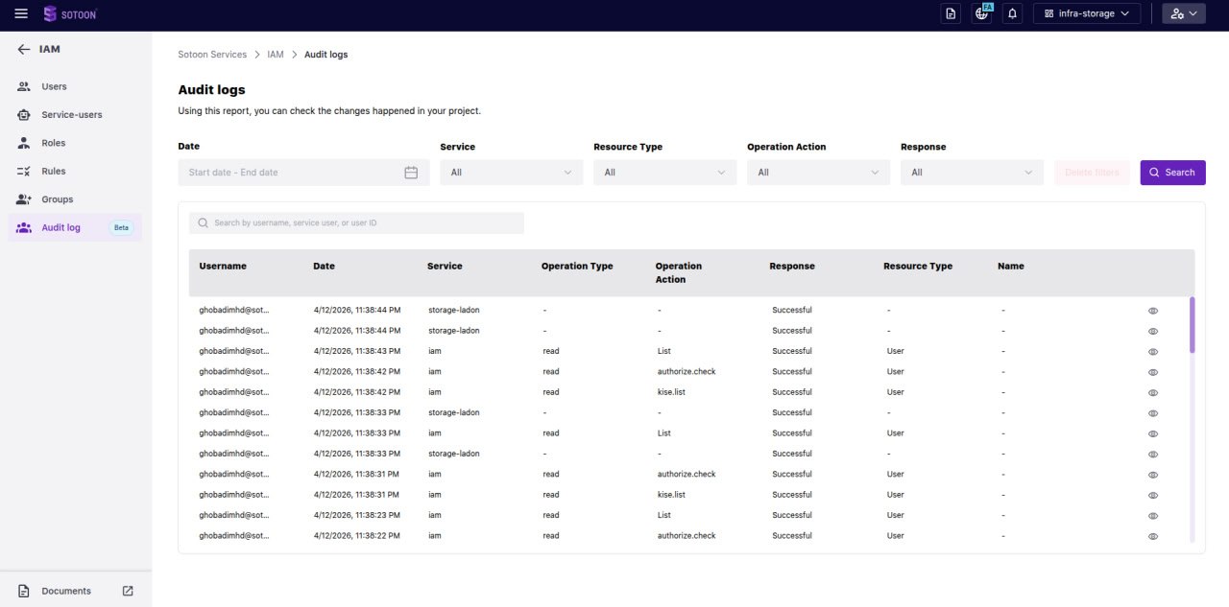Open Users in the sidebar

[x=75, y=86]
